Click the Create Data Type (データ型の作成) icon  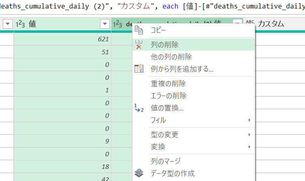pos(139,174)
